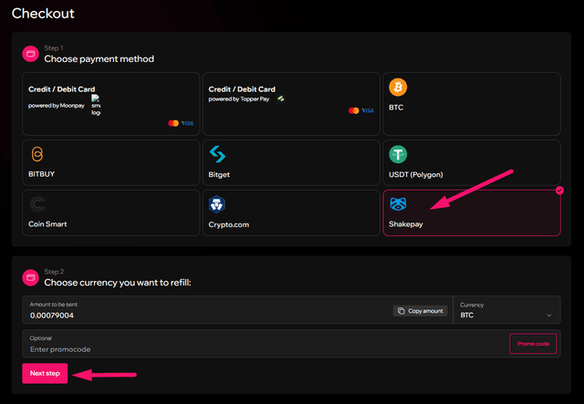Click the Step 2 pink card icon

30,278
